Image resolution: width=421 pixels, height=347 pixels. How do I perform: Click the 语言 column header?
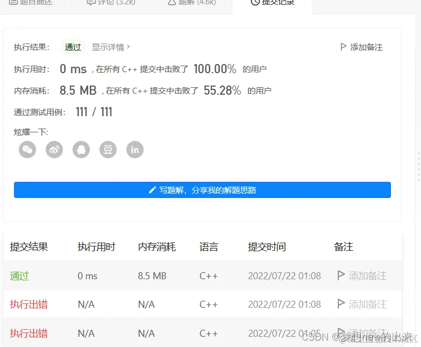(209, 246)
